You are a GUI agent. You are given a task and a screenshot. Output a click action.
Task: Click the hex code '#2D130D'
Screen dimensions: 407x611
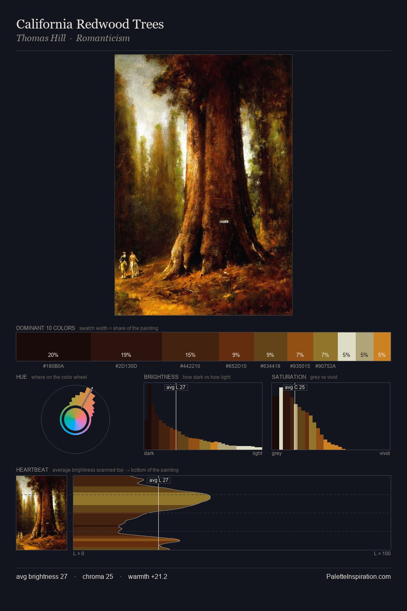[126, 366]
